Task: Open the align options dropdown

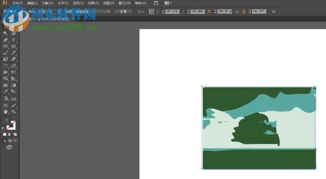Action: click(141, 11)
